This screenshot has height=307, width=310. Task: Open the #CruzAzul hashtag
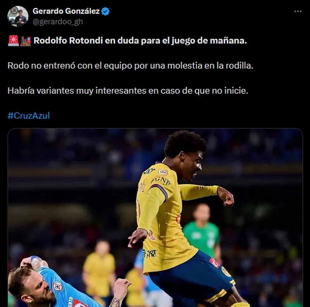point(29,116)
